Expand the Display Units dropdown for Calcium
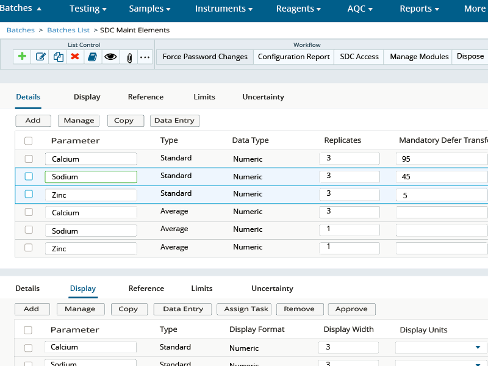Screen dimensions: 488x366 click(477, 348)
